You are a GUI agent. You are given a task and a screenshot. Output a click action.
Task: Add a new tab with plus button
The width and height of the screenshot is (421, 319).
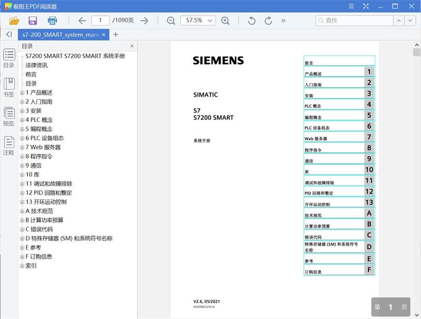point(116,35)
